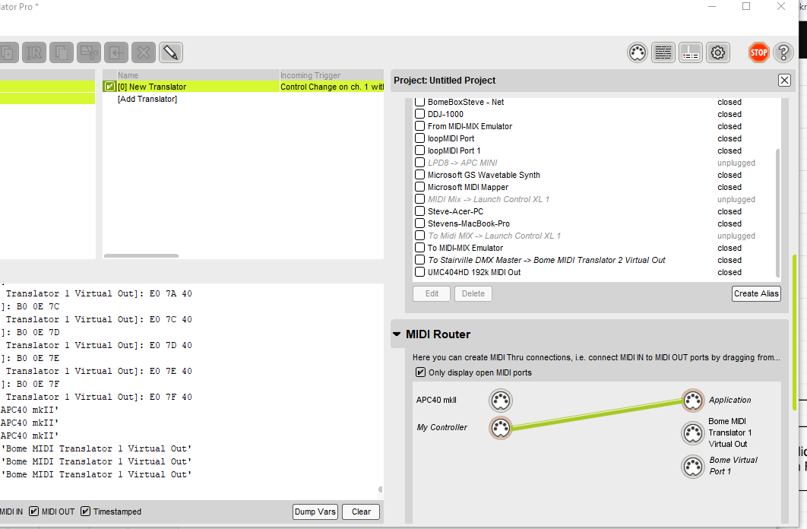Click the Paste toolbar icon
This screenshot has width=807, height=529.
(116, 52)
